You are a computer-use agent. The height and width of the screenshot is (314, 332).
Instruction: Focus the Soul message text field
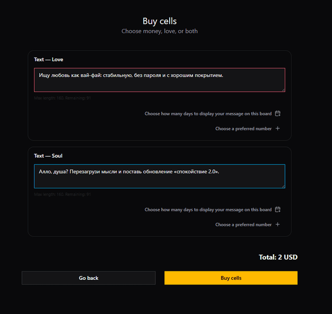(x=159, y=176)
